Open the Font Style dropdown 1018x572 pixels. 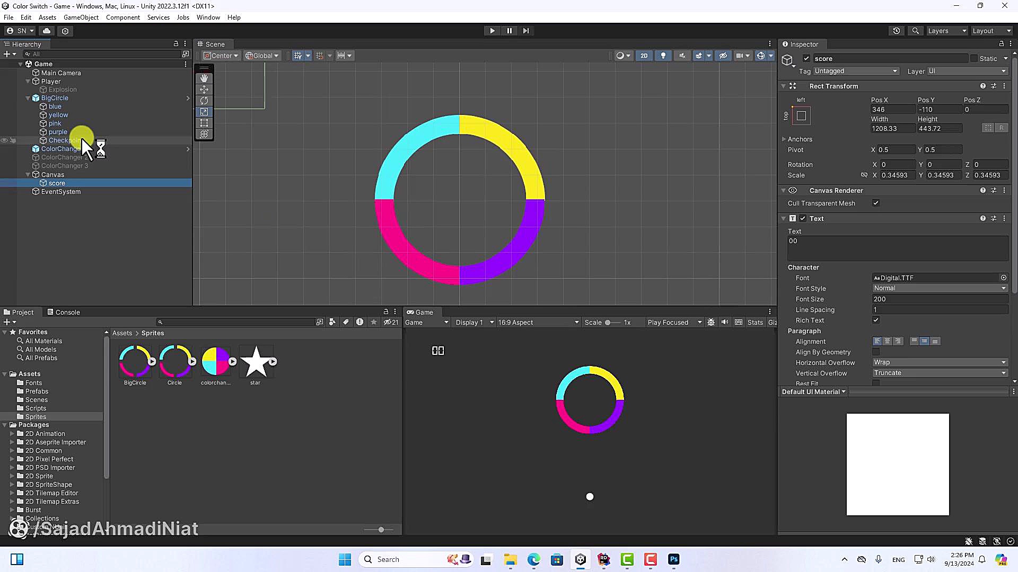coord(940,288)
